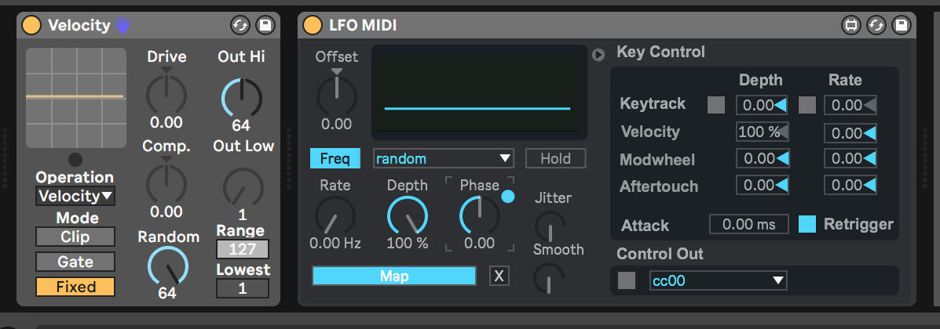Click the hand icon beside Velocity title
The height and width of the screenshot is (329, 940).
[123, 25]
